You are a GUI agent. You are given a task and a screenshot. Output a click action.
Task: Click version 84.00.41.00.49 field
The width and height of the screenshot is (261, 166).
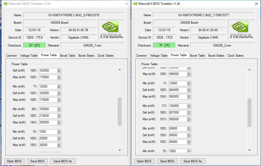tap(208, 30)
